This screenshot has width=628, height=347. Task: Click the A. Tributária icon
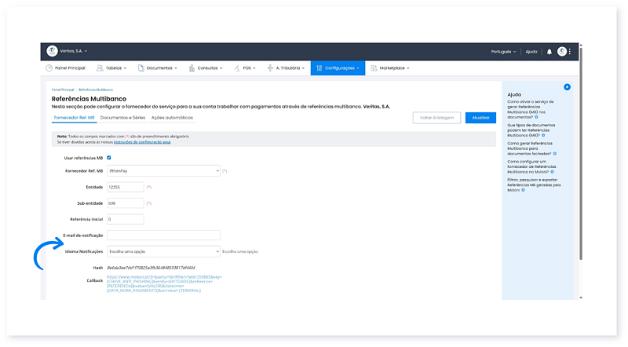[x=270, y=68]
